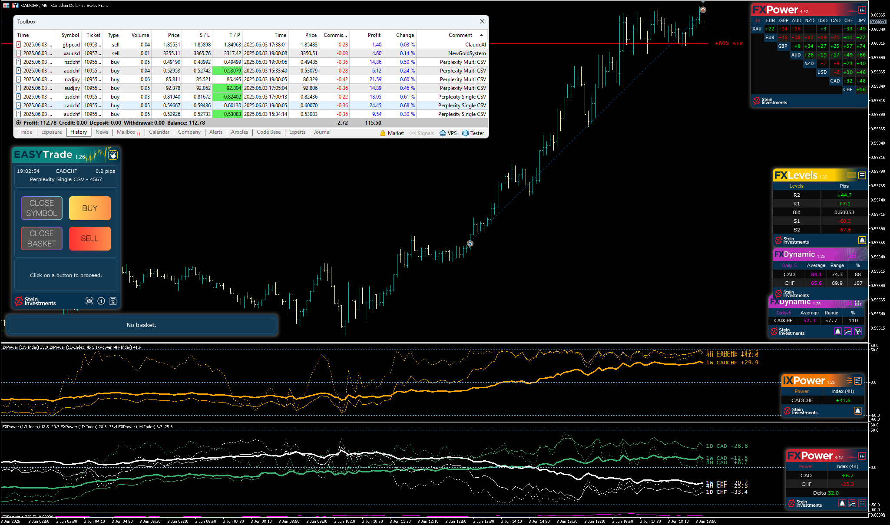Open the VPS cloud icon
This screenshot has height=525, width=890.
443,133
